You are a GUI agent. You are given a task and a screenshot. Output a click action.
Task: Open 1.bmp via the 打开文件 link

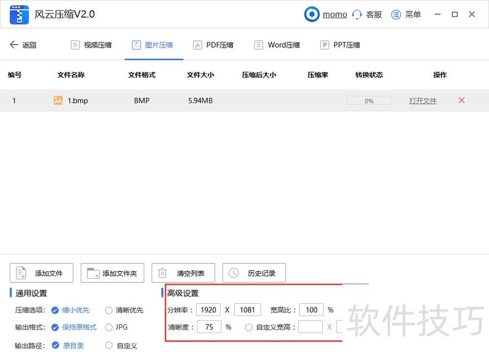click(x=422, y=100)
